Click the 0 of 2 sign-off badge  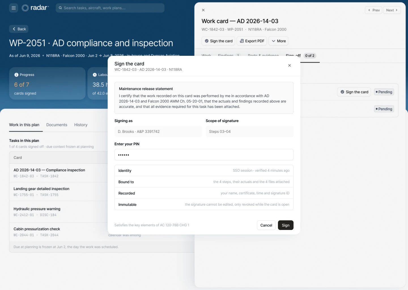310,56
